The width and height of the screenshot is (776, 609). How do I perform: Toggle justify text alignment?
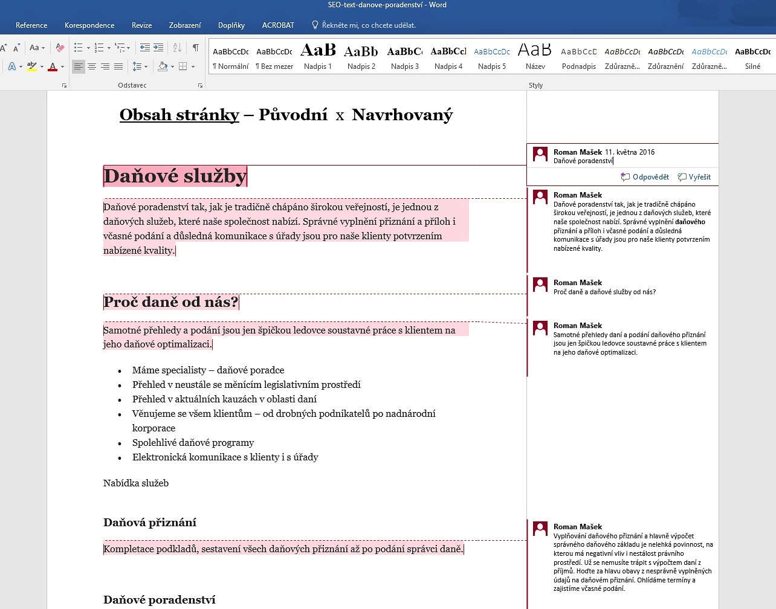tap(118, 66)
